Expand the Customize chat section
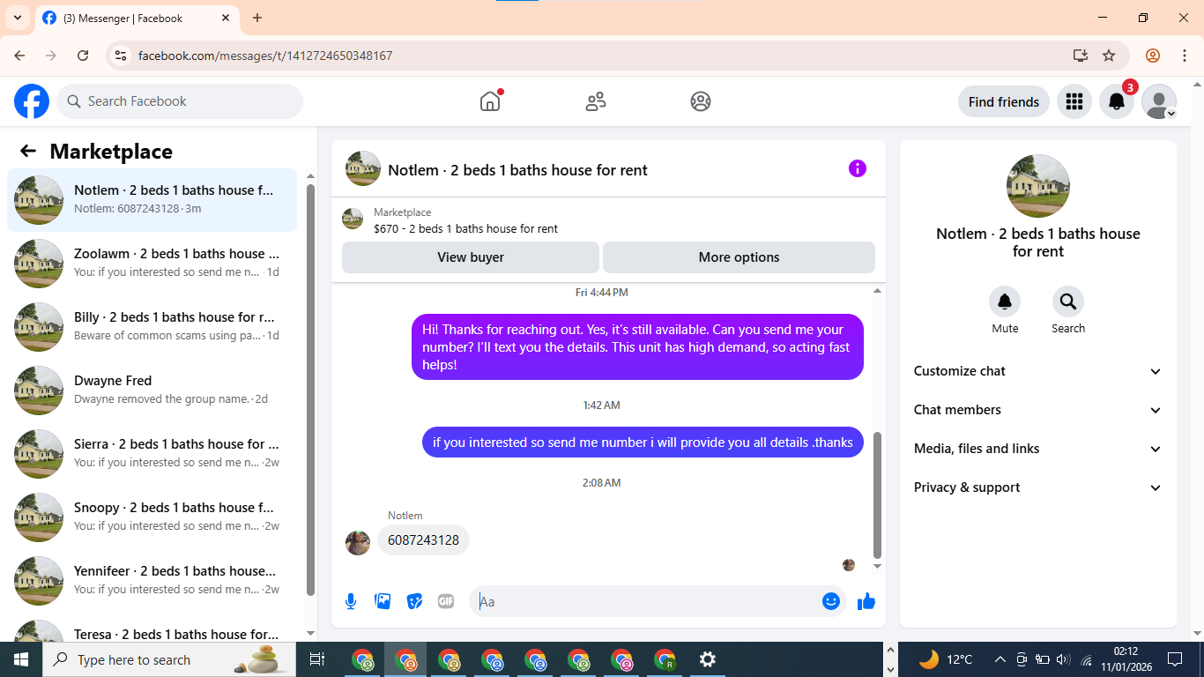 pos(1038,371)
